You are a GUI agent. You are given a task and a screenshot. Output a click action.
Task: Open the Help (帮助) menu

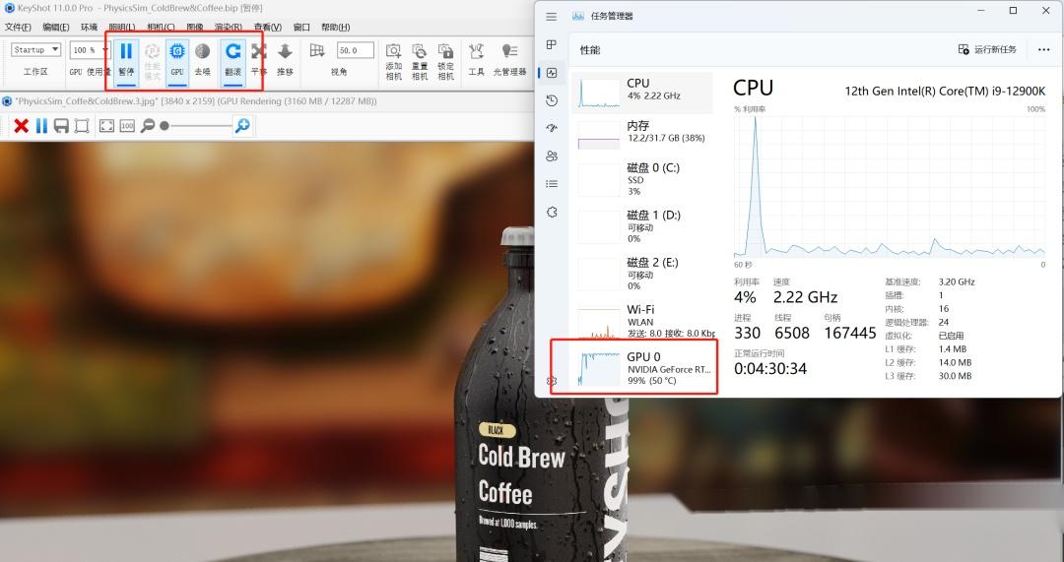(335, 28)
